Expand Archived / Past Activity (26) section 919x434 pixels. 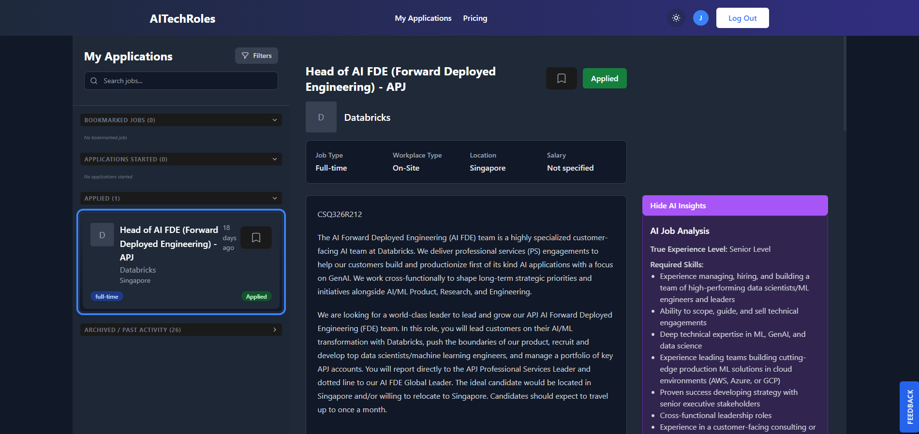(181, 330)
